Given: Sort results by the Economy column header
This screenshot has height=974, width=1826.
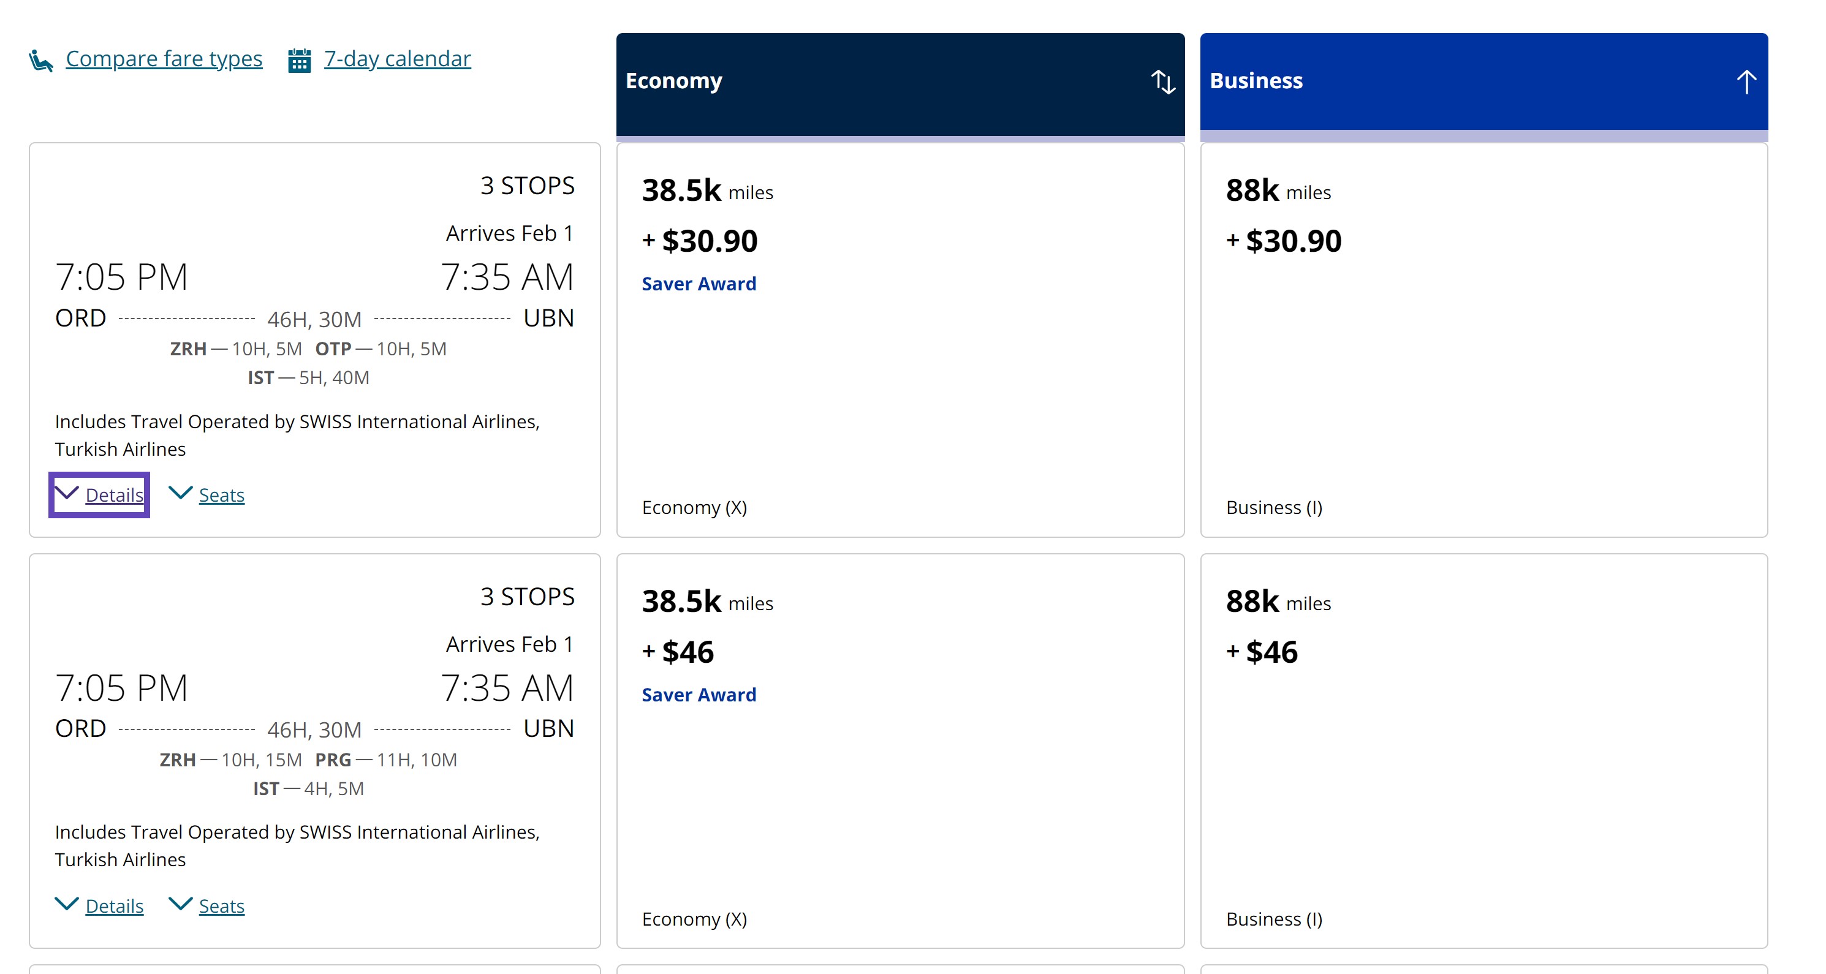Looking at the screenshot, I should (x=673, y=81).
